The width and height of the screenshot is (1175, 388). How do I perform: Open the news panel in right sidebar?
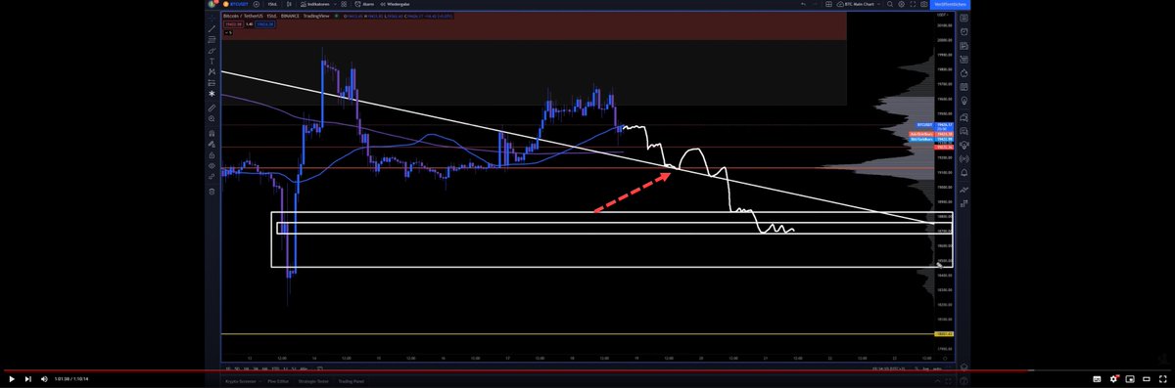pyautogui.click(x=964, y=46)
